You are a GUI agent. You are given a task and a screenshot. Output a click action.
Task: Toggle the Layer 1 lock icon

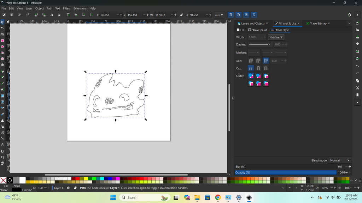(x=75, y=188)
